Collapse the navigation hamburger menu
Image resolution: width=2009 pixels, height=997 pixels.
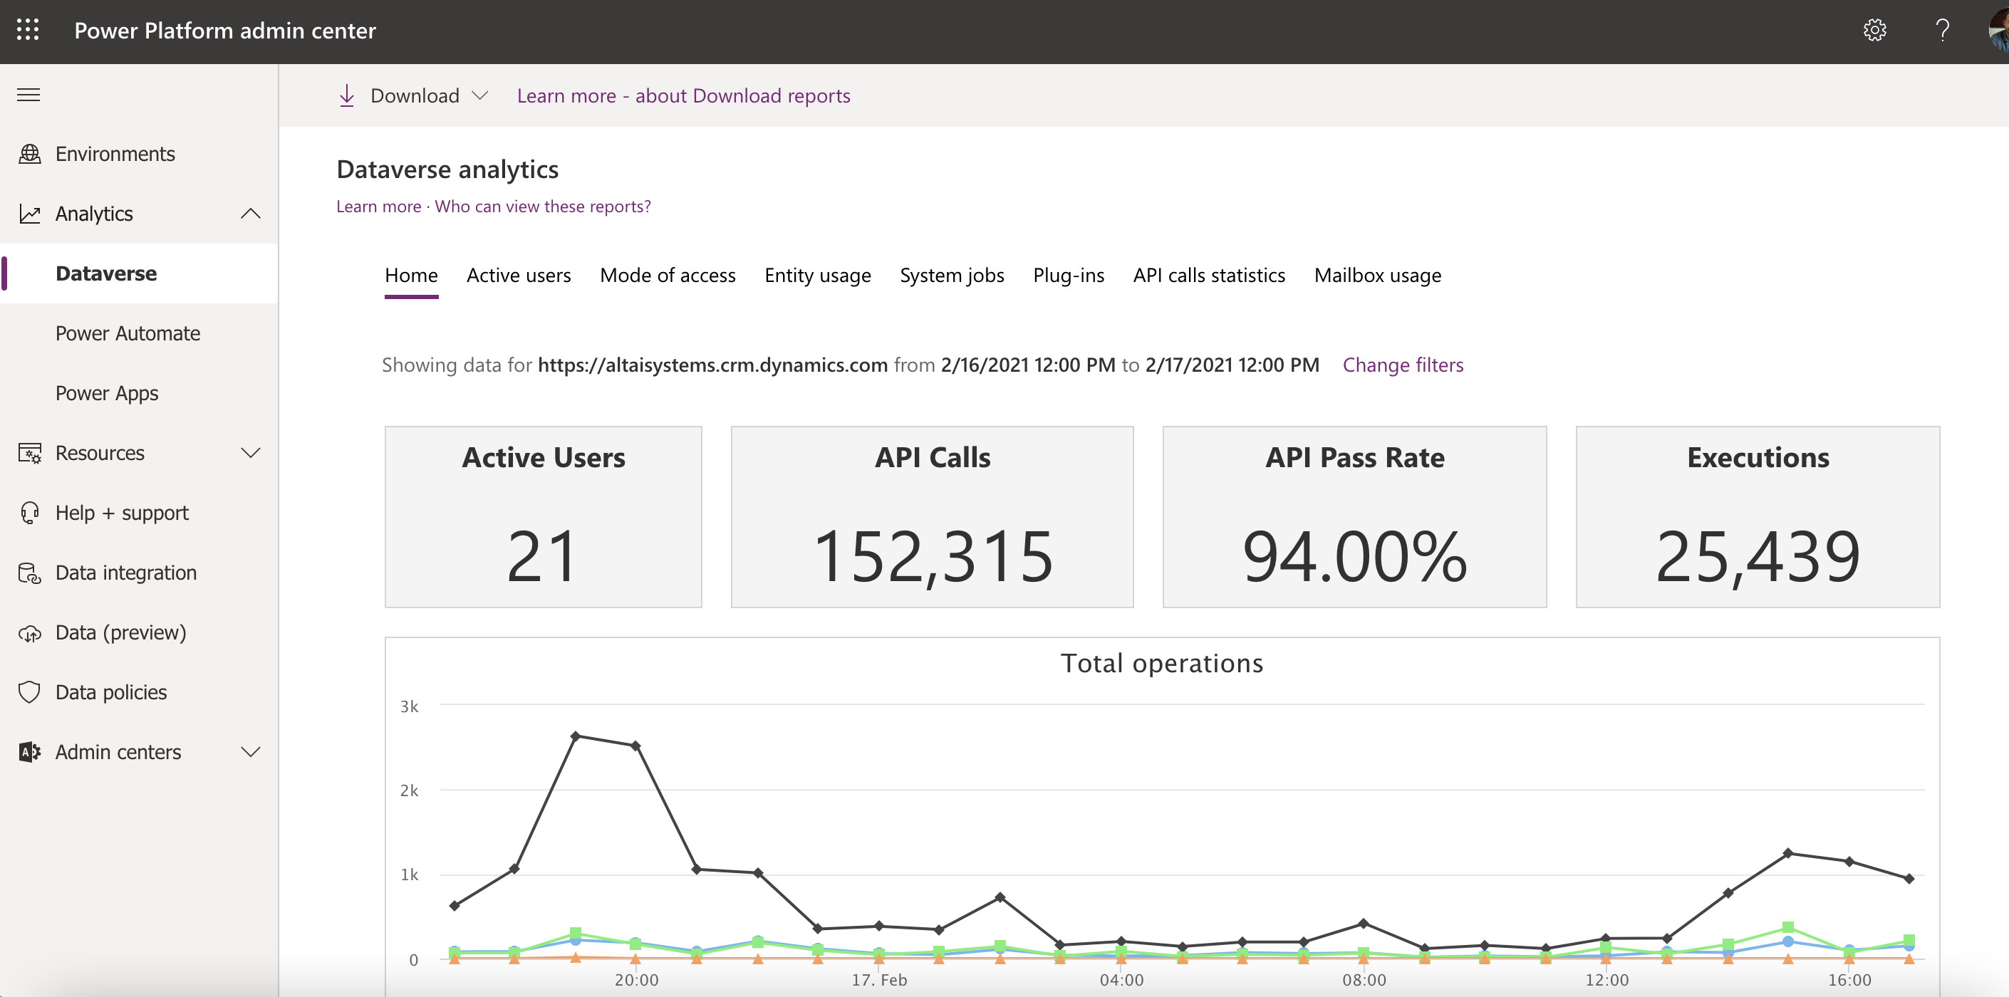(29, 95)
